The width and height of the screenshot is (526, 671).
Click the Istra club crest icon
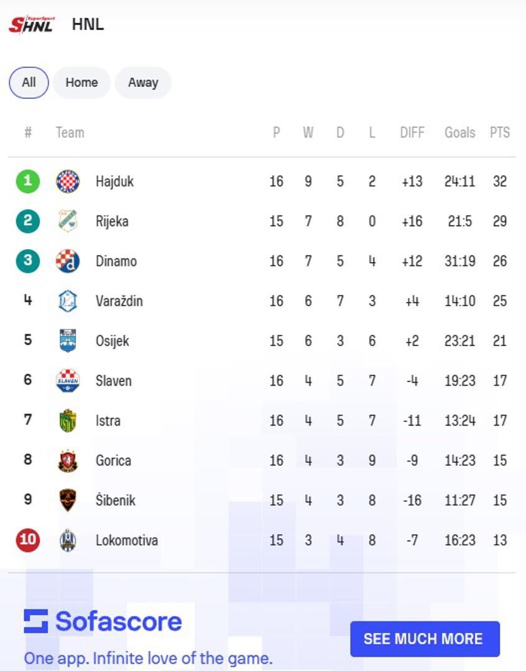tap(68, 421)
